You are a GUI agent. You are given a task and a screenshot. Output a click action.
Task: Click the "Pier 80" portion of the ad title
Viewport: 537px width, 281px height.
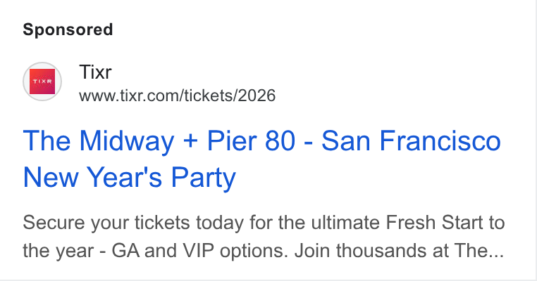pyautogui.click(x=251, y=140)
